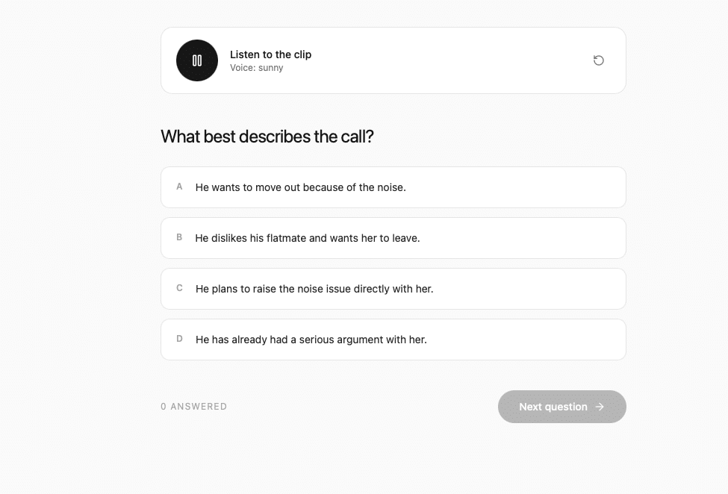Pause the audio clip playback
The height and width of the screenshot is (494, 728).
click(197, 60)
